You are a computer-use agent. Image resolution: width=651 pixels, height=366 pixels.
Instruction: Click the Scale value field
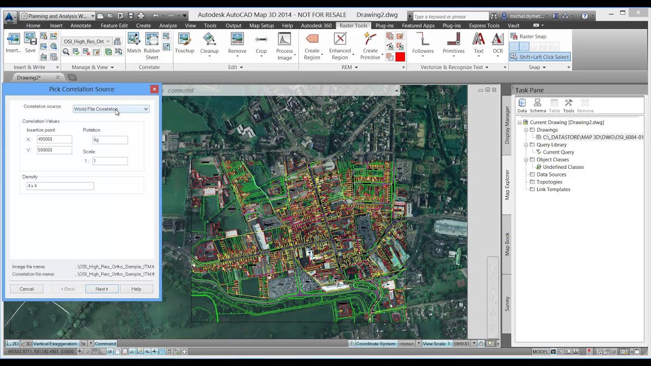click(110, 161)
